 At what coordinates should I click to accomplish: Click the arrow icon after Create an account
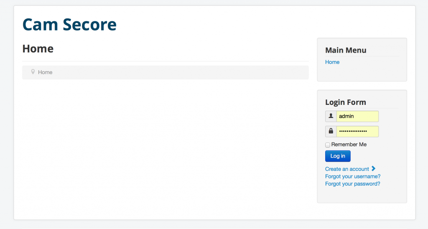pyautogui.click(x=373, y=169)
